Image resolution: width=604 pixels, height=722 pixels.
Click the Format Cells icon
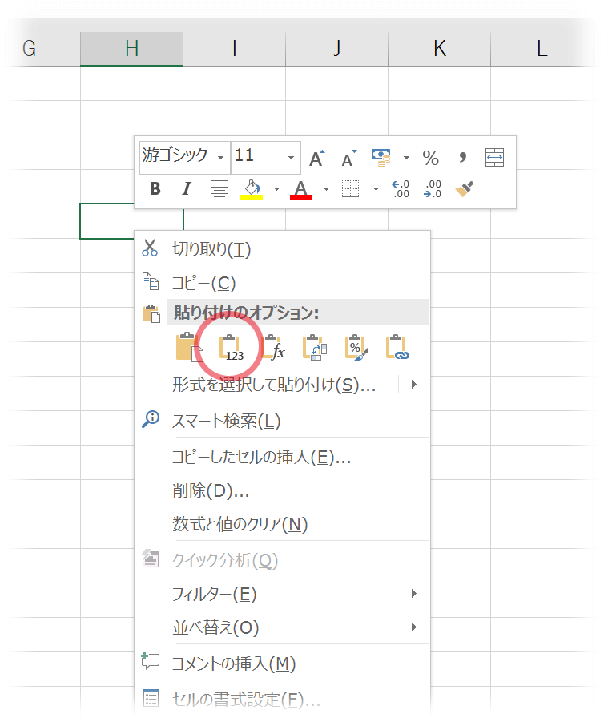click(x=151, y=698)
